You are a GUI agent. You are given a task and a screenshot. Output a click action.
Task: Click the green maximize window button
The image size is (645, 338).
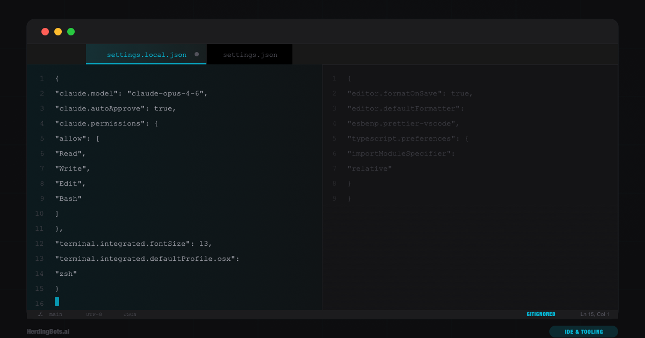pos(71,32)
